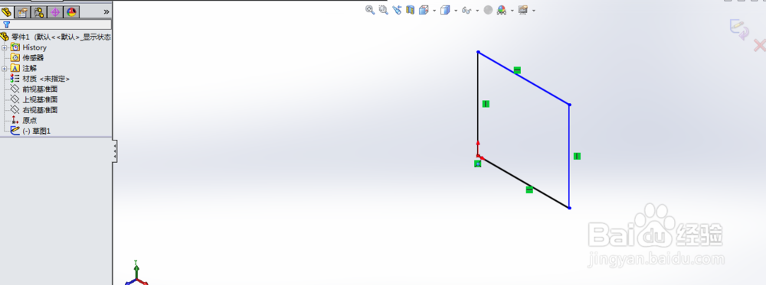Select the 注解 folder
Screen dimensions: 766x285
pyautogui.click(x=29, y=68)
